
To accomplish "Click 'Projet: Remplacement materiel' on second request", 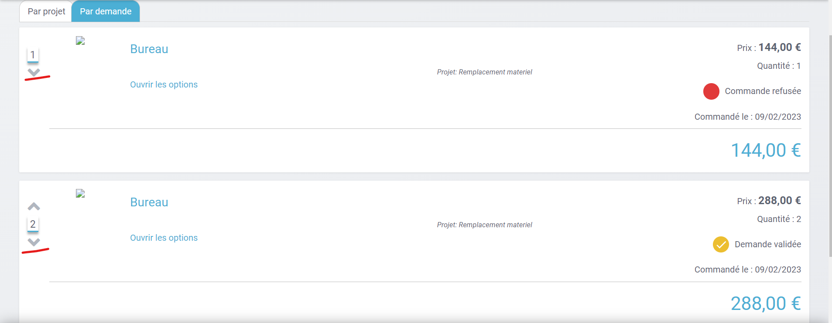I will point(484,225).
